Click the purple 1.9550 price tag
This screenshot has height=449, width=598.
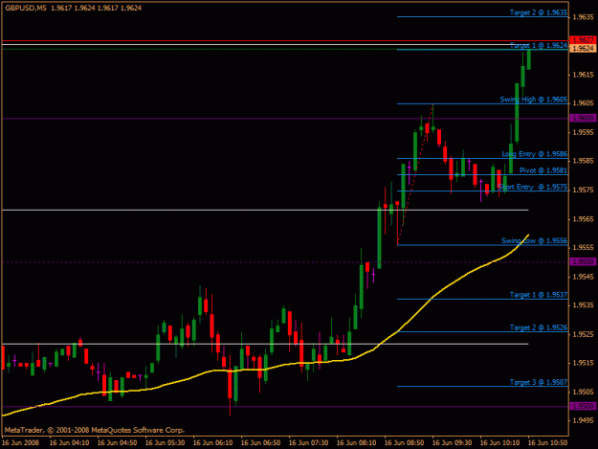click(x=583, y=262)
